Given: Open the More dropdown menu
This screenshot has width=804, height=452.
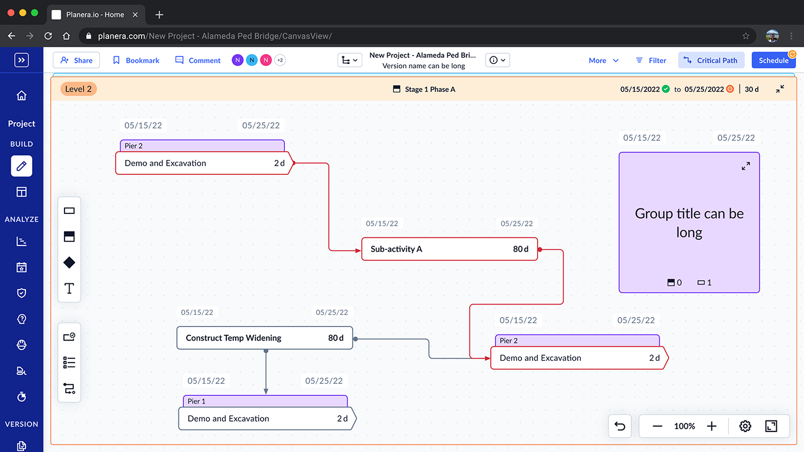Looking at the screenshot, I should click(x=604, y=60).
